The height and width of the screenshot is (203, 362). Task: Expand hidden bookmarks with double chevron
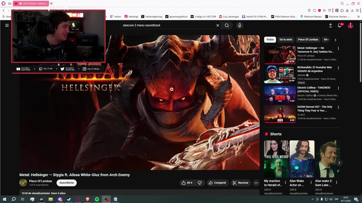[x=358, y=17]
